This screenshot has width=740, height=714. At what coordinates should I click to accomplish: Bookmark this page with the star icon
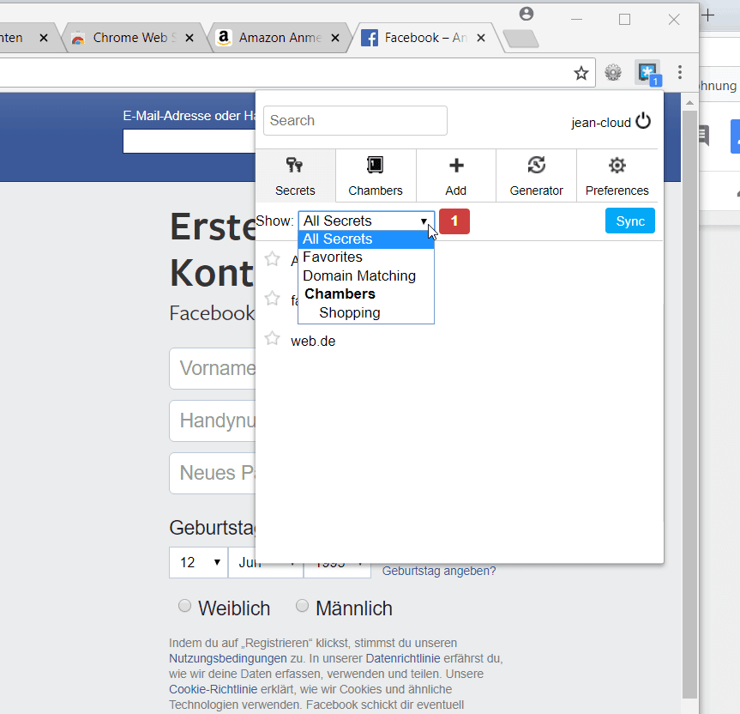pyautogui.click(x=581, y=73)
